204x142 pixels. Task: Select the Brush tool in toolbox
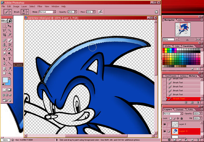click(10, 40)
